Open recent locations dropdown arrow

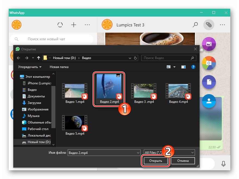[x=33, y=58]
